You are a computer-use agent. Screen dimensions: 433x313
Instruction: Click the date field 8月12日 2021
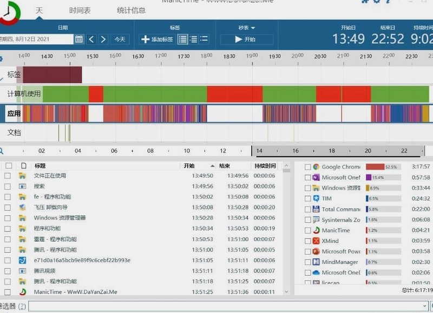[36, 39]
